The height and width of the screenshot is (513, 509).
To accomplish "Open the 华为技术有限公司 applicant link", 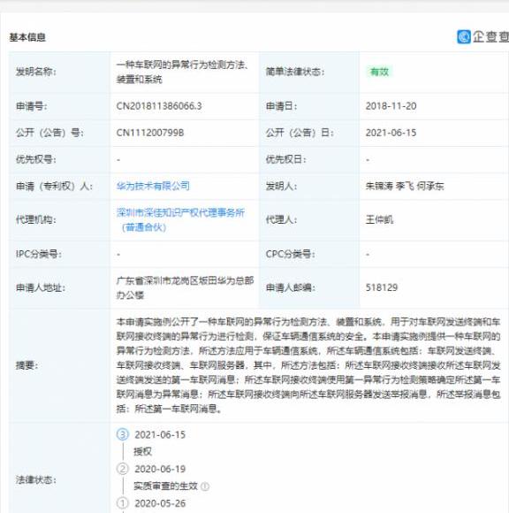I will click(x=153, y=186).
